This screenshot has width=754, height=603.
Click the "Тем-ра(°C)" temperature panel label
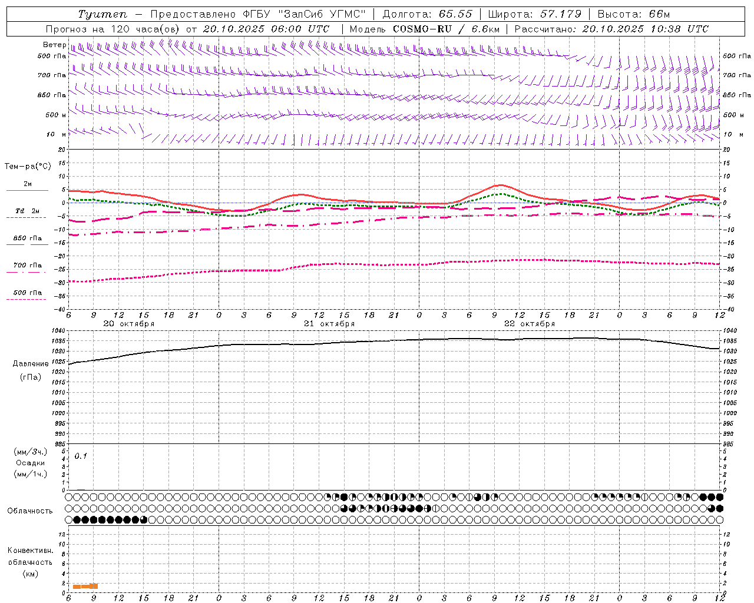28,167
